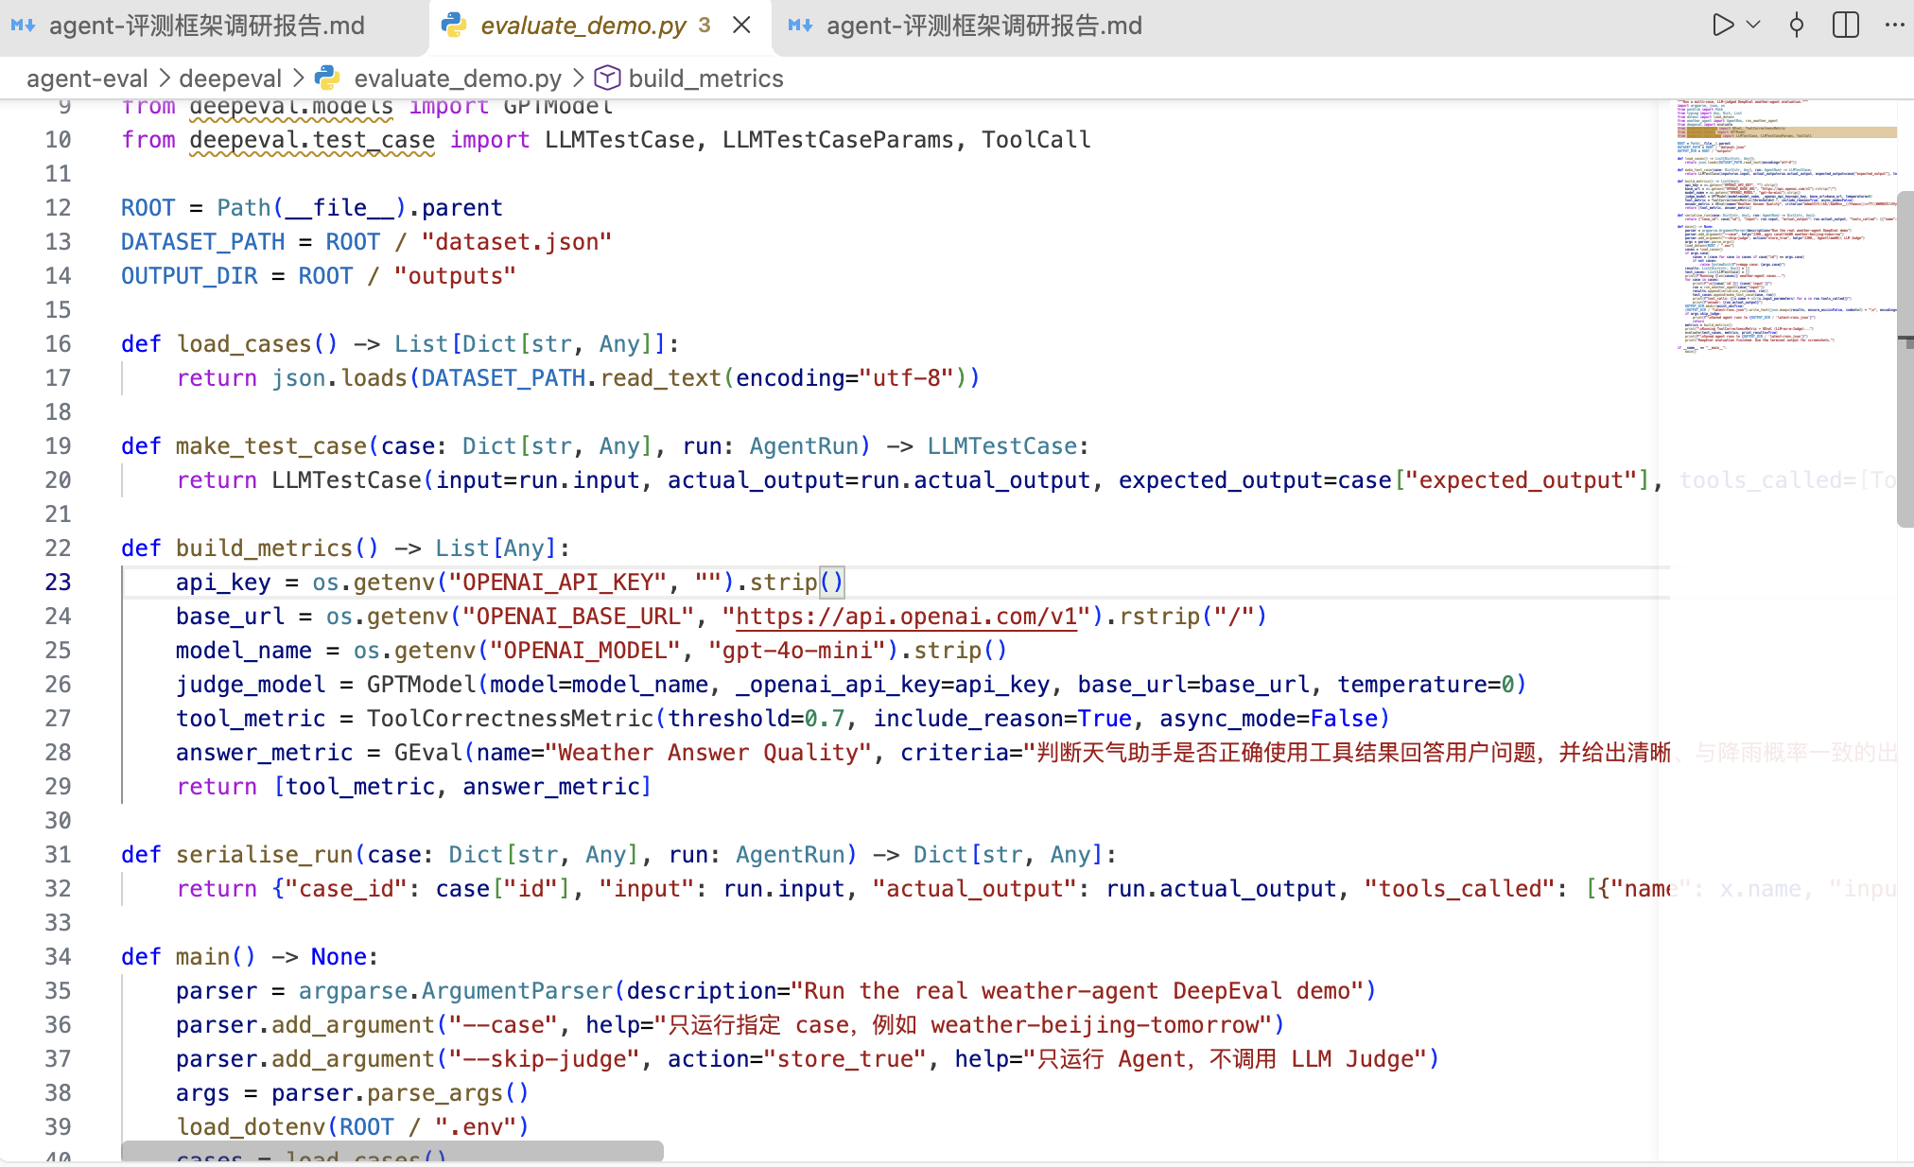Viewport: 1914px width, 1167px height.
Task: Click "--skip-judge" argument string
Action: click(544, 1059)
